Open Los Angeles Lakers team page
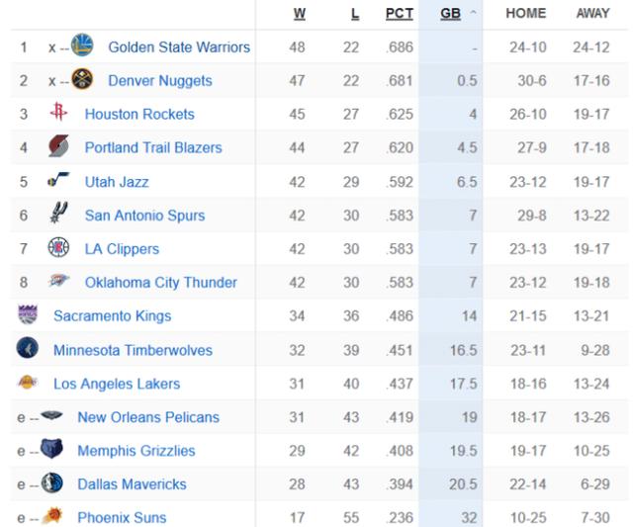Image resolution: width=633 pixels, height=527 pixels. (117, 384)
